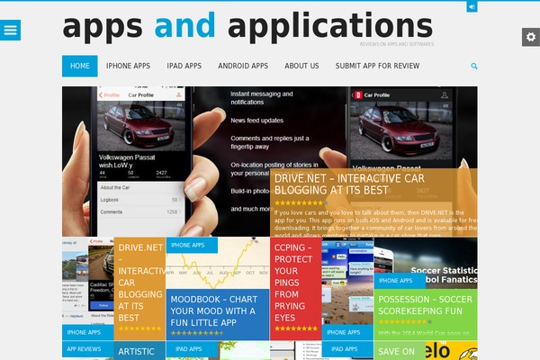The width and height of the screenshot is (540, 360).
Task: Open the About Us page
Action: pyautogui.click(x=301, y=66)
